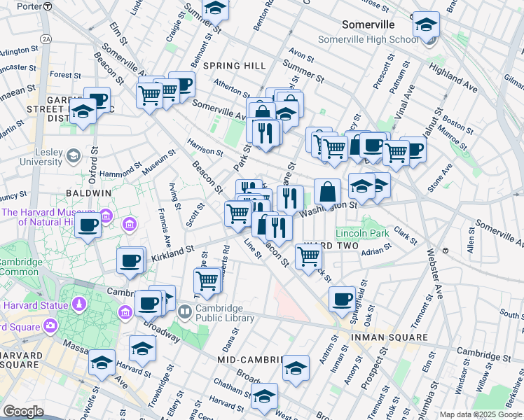The width and height of the screenshot is (524, 420).
Task: Select the coffee cup marker near Walnut St
Action: click(x=415, y=150)
